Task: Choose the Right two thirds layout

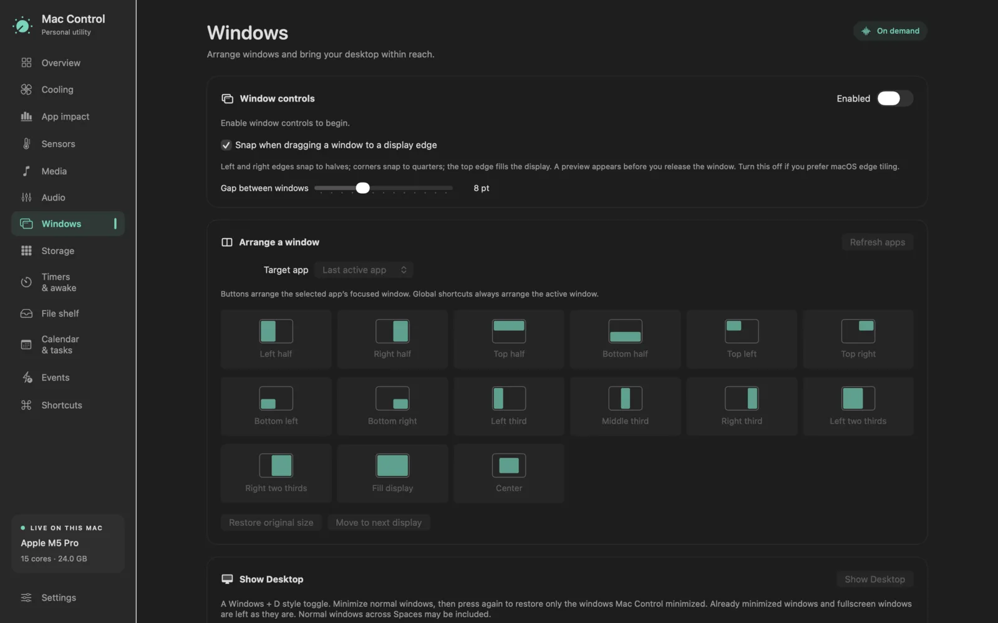Action: 276,473
